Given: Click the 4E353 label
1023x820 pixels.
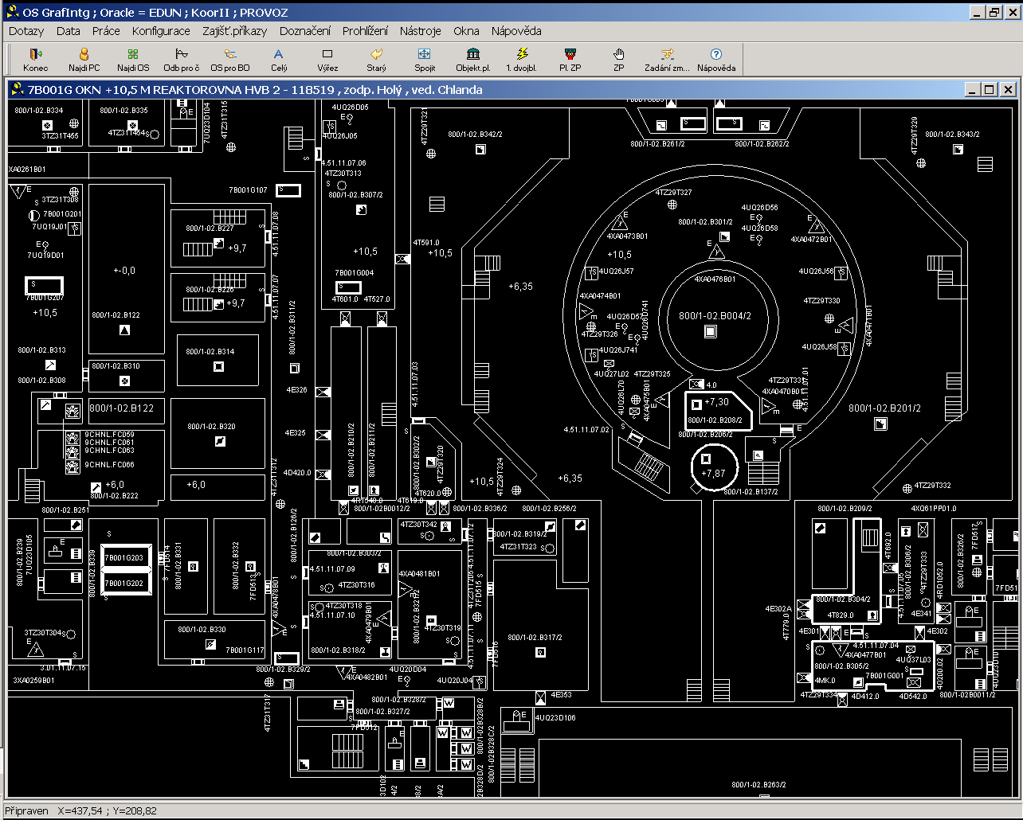Looking at the screenshot, I should coord(562,696).
